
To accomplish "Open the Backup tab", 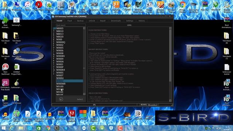I will tap(80, 21).
